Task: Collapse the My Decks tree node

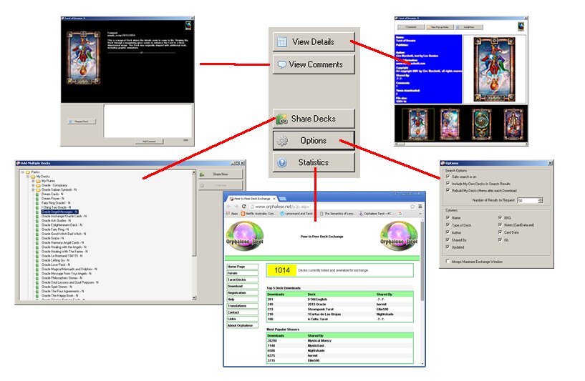Action: [28, 177]
